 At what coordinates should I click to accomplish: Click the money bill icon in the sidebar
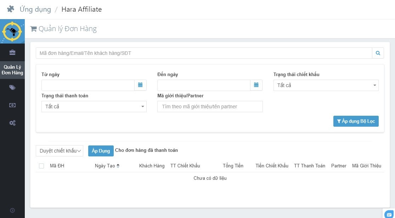pos(12,105)
